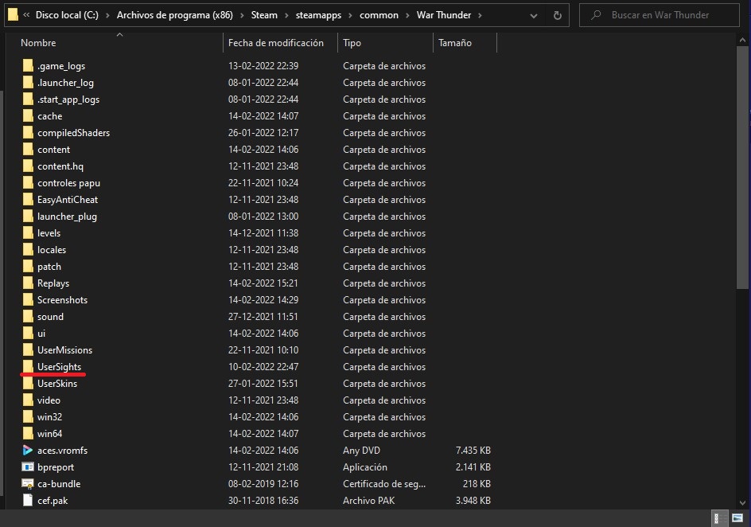Show hidden breadcrumb path levels
This screenshot has width=751, height=527.
[x=26, y=15]
